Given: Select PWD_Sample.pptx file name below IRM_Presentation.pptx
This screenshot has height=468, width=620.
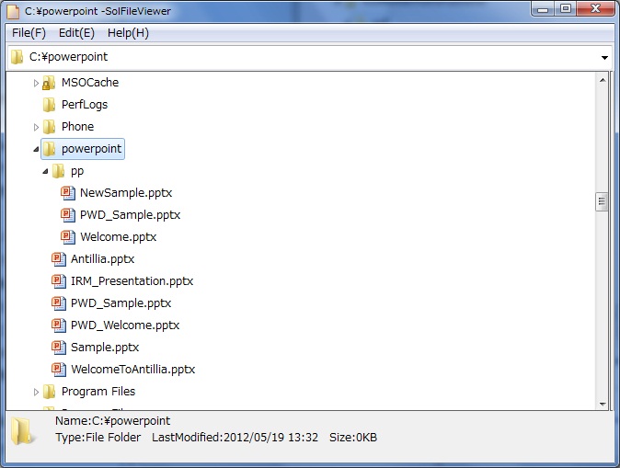Looking at the screenshot, I should click(x=121, y=303).
